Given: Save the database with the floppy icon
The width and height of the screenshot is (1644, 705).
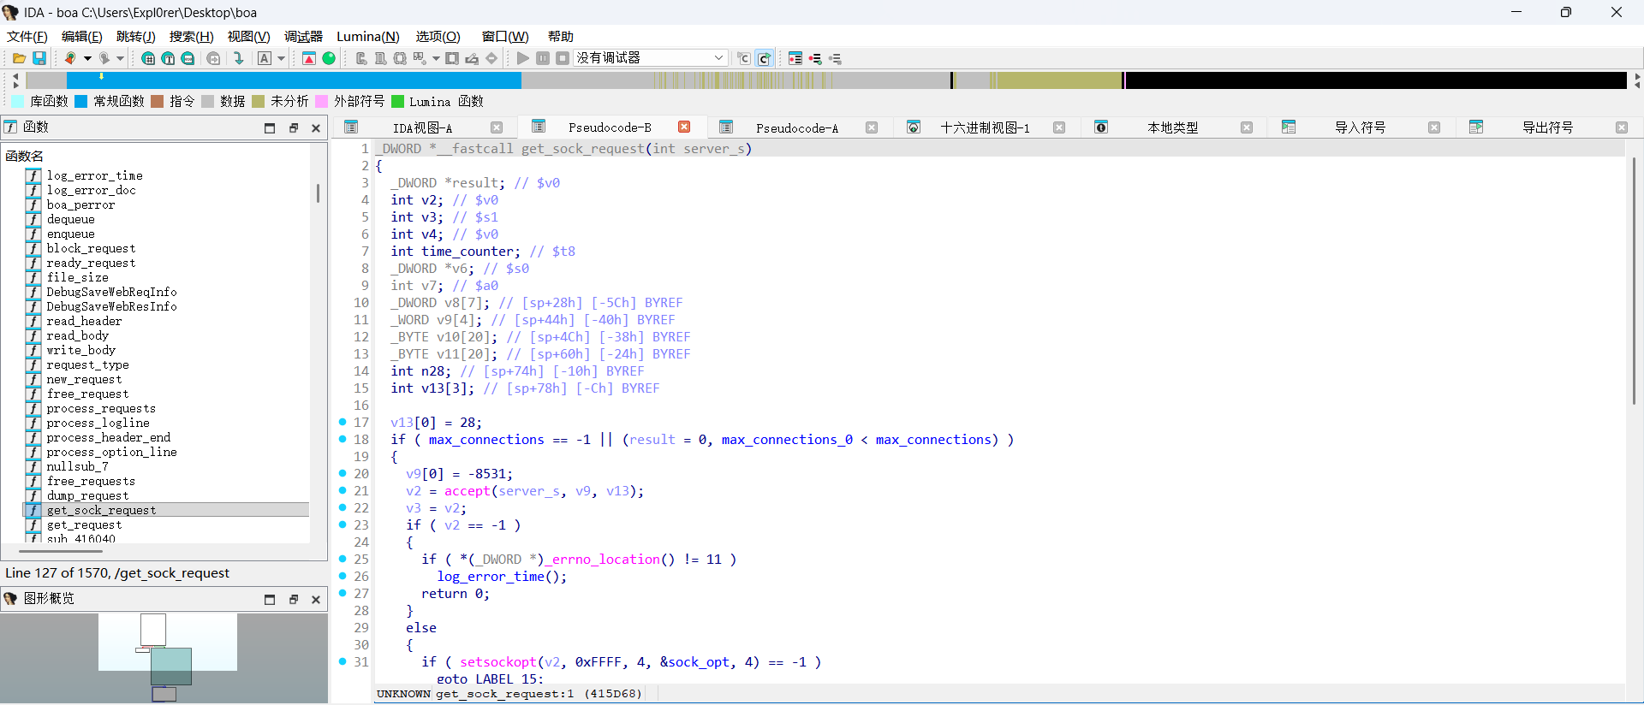Looking at the screenshot, I should [39, 58].
